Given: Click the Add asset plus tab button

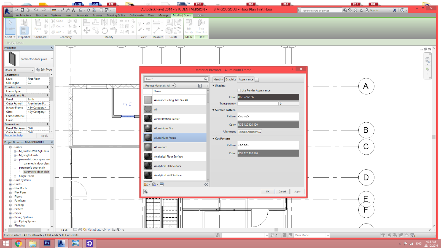Looking at the screenshot, I should (x=257, y=80).
